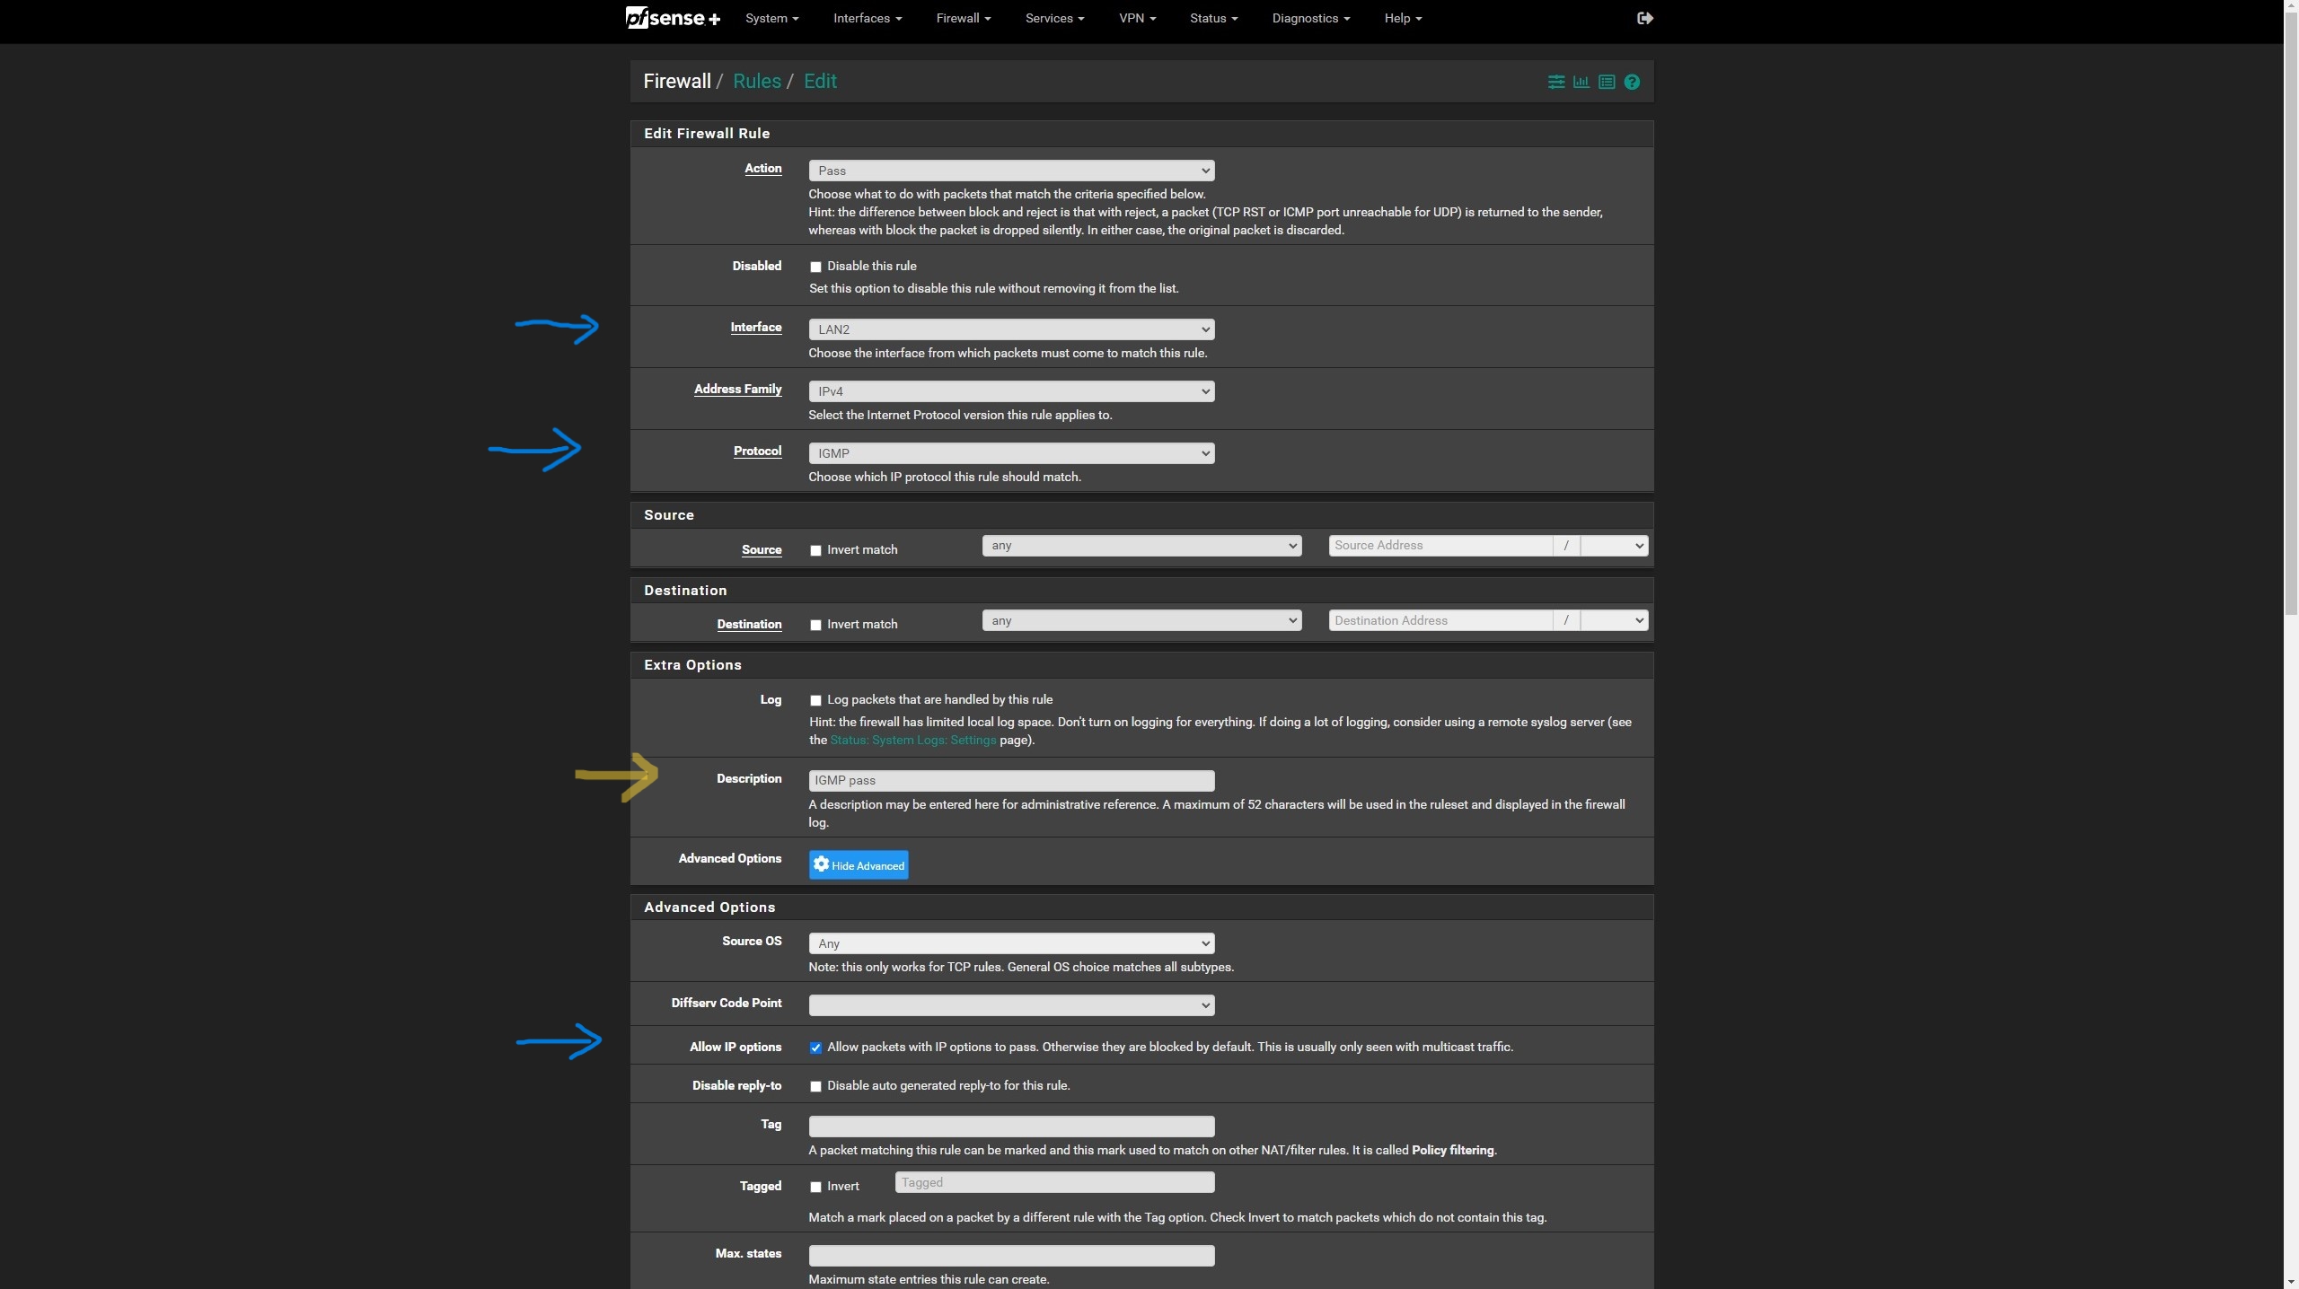This screenshot has width=2299, height=1289.
Task: Open the Diagnostics menu
Action: 1310,18
